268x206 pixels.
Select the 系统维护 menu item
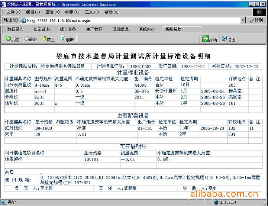(147, 29)
